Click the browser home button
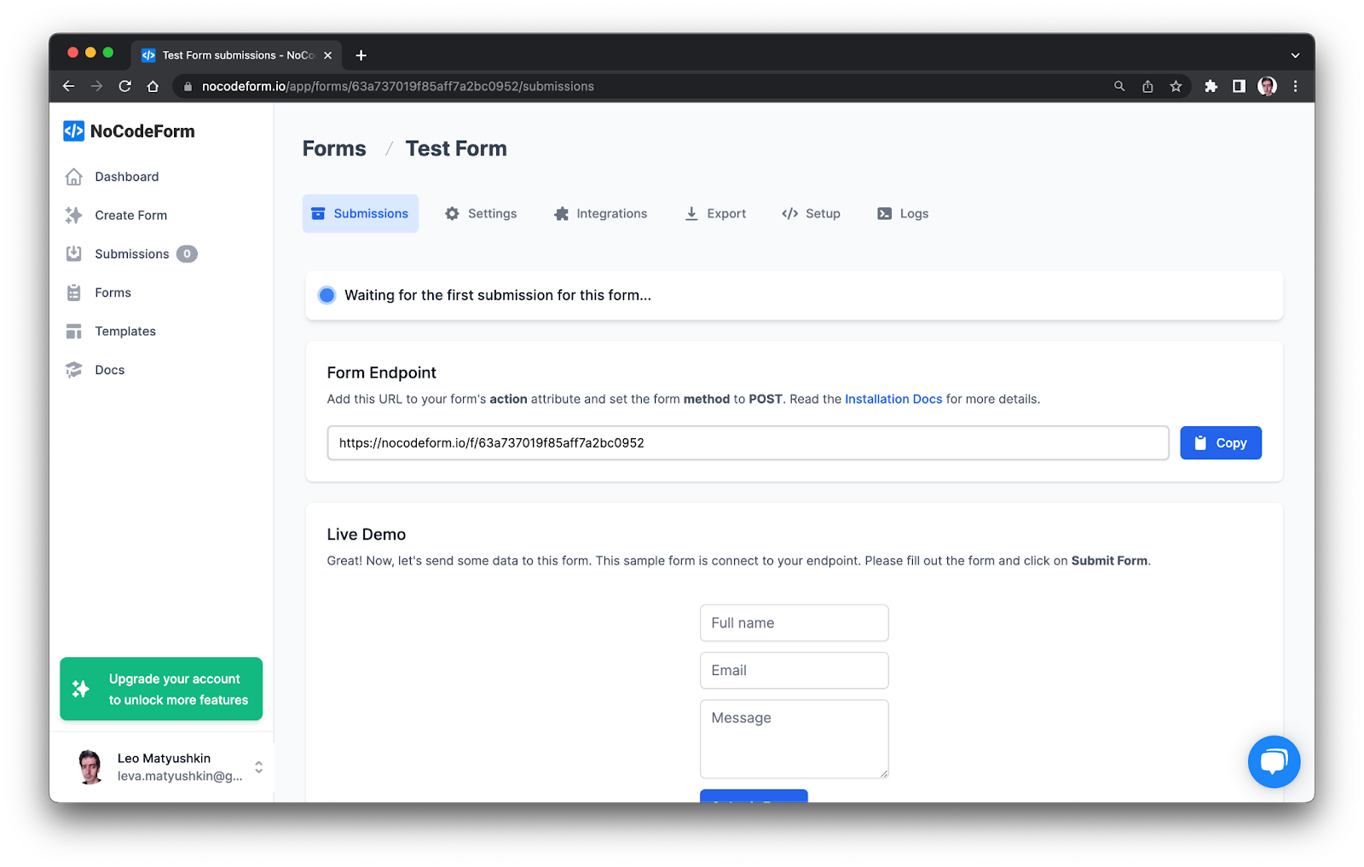 click(x=153, y=86)
